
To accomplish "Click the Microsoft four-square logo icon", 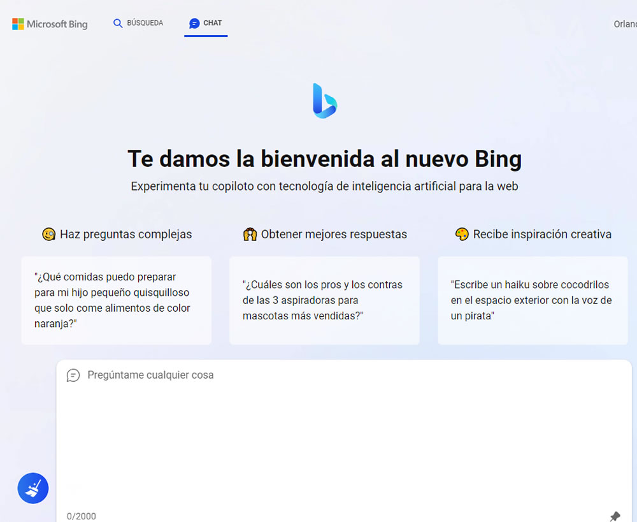I will [x=18, y=24].
